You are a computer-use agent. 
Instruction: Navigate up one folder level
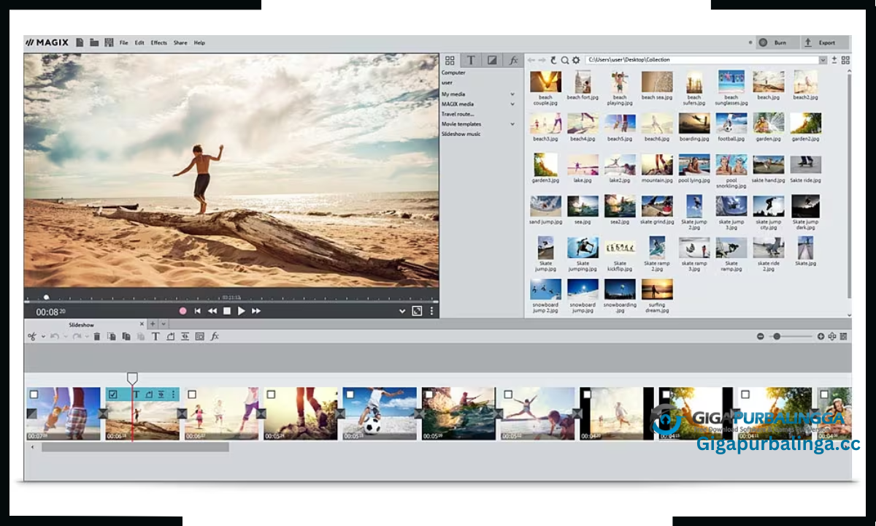(553, 60)
